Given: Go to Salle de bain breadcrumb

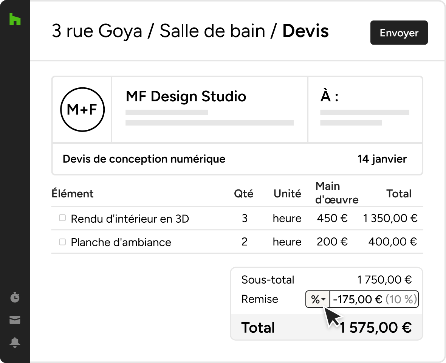Looking at the screenshot, I should click(x=212, y=31).
